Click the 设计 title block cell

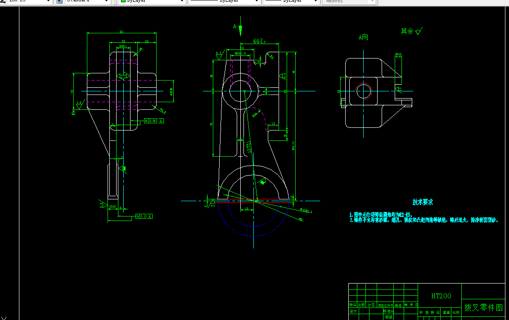[353, 311]
